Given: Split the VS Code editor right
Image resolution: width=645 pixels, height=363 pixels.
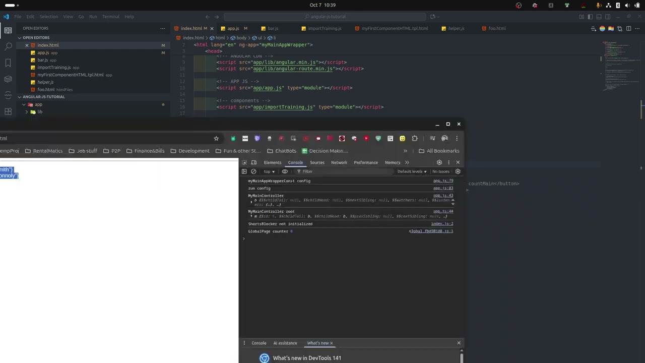Looking at the screenshot, I should point(629,29).
